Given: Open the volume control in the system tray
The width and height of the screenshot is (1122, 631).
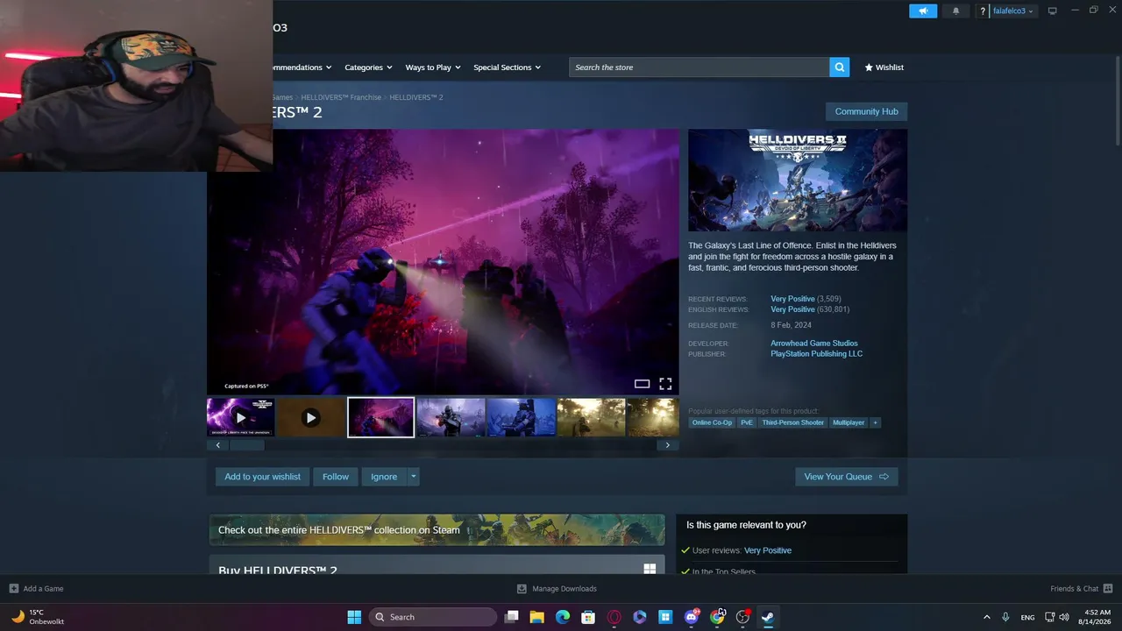Looking at the screenshot, I should coord(1064,617).
